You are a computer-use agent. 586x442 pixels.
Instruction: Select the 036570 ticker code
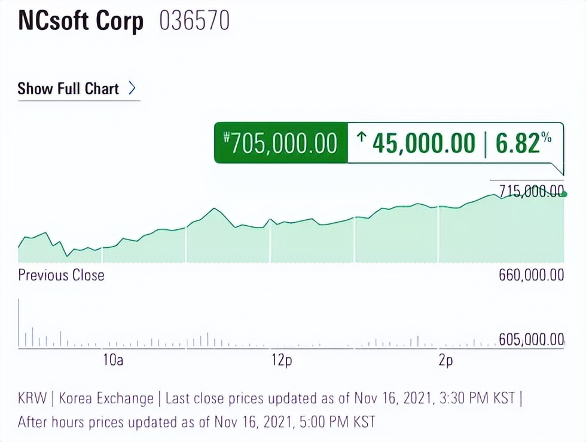coord(195,22)
